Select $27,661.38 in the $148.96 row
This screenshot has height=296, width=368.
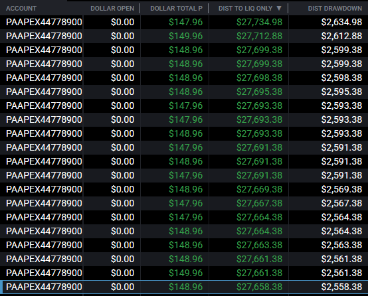coord(259,259)
